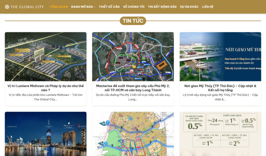Viewport: 266px width, 156px height.
Task: Click 'Nút giao Mỹ Thủy – Cập nhật' headline
Action: tap(220, 88)
